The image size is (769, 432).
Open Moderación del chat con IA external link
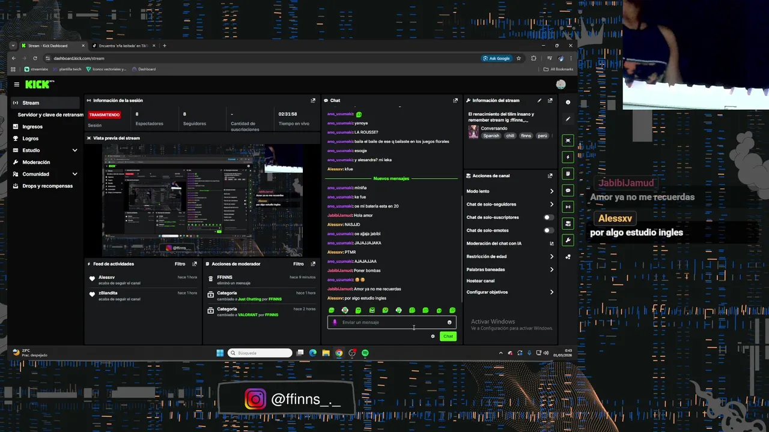(552, 244)
